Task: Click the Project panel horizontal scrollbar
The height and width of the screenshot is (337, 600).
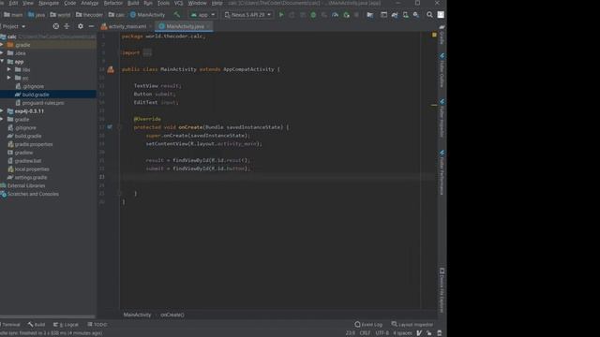Action: 48,316
